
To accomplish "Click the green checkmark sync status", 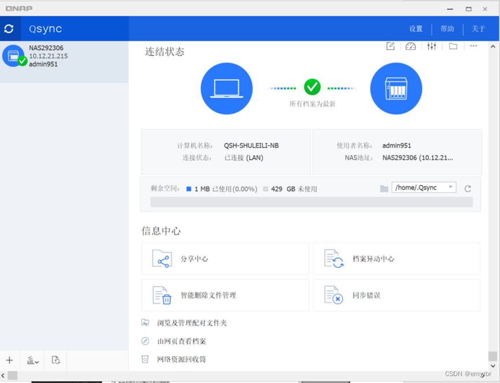I will click(312, 87).
